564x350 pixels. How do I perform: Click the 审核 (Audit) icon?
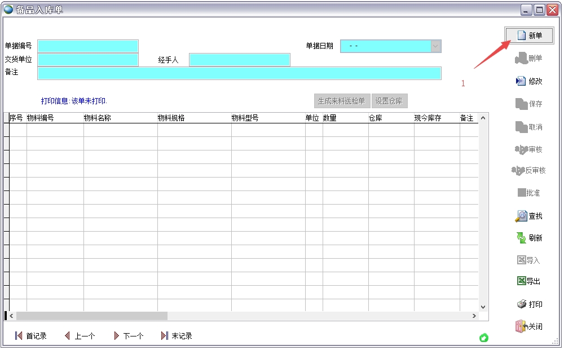click(529, 148)
